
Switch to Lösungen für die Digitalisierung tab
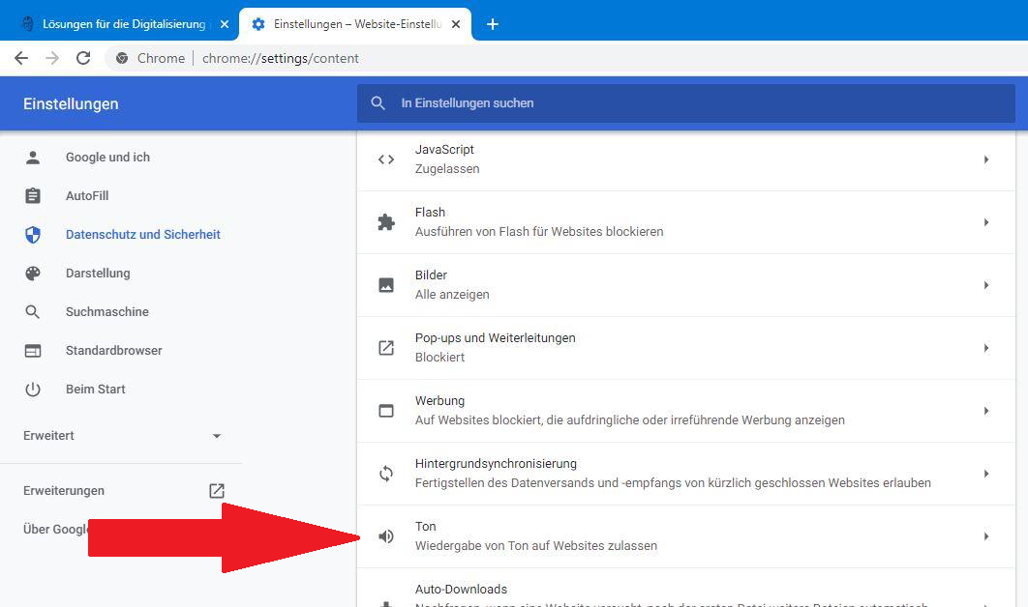point(123,24)
